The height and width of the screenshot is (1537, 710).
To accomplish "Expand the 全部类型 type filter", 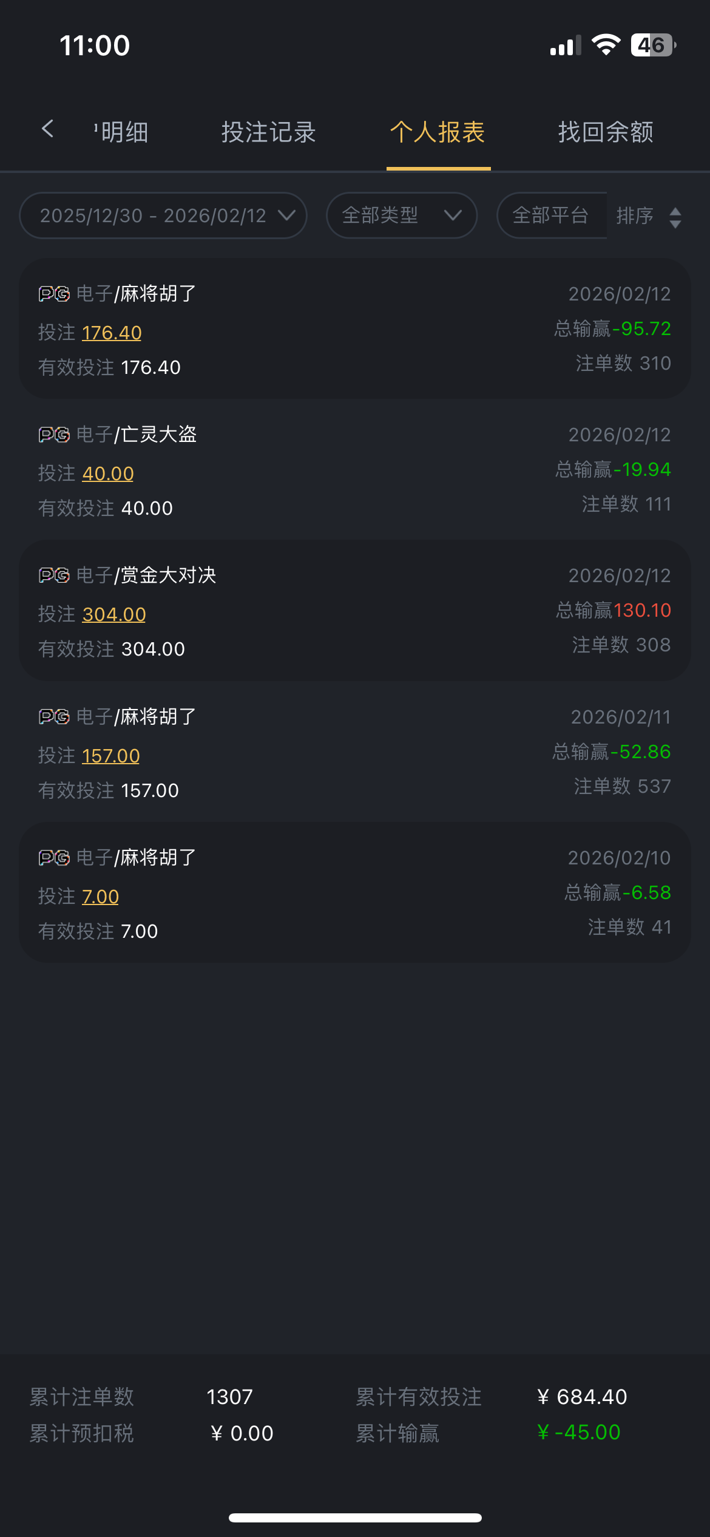I will [x=401, y=215].
